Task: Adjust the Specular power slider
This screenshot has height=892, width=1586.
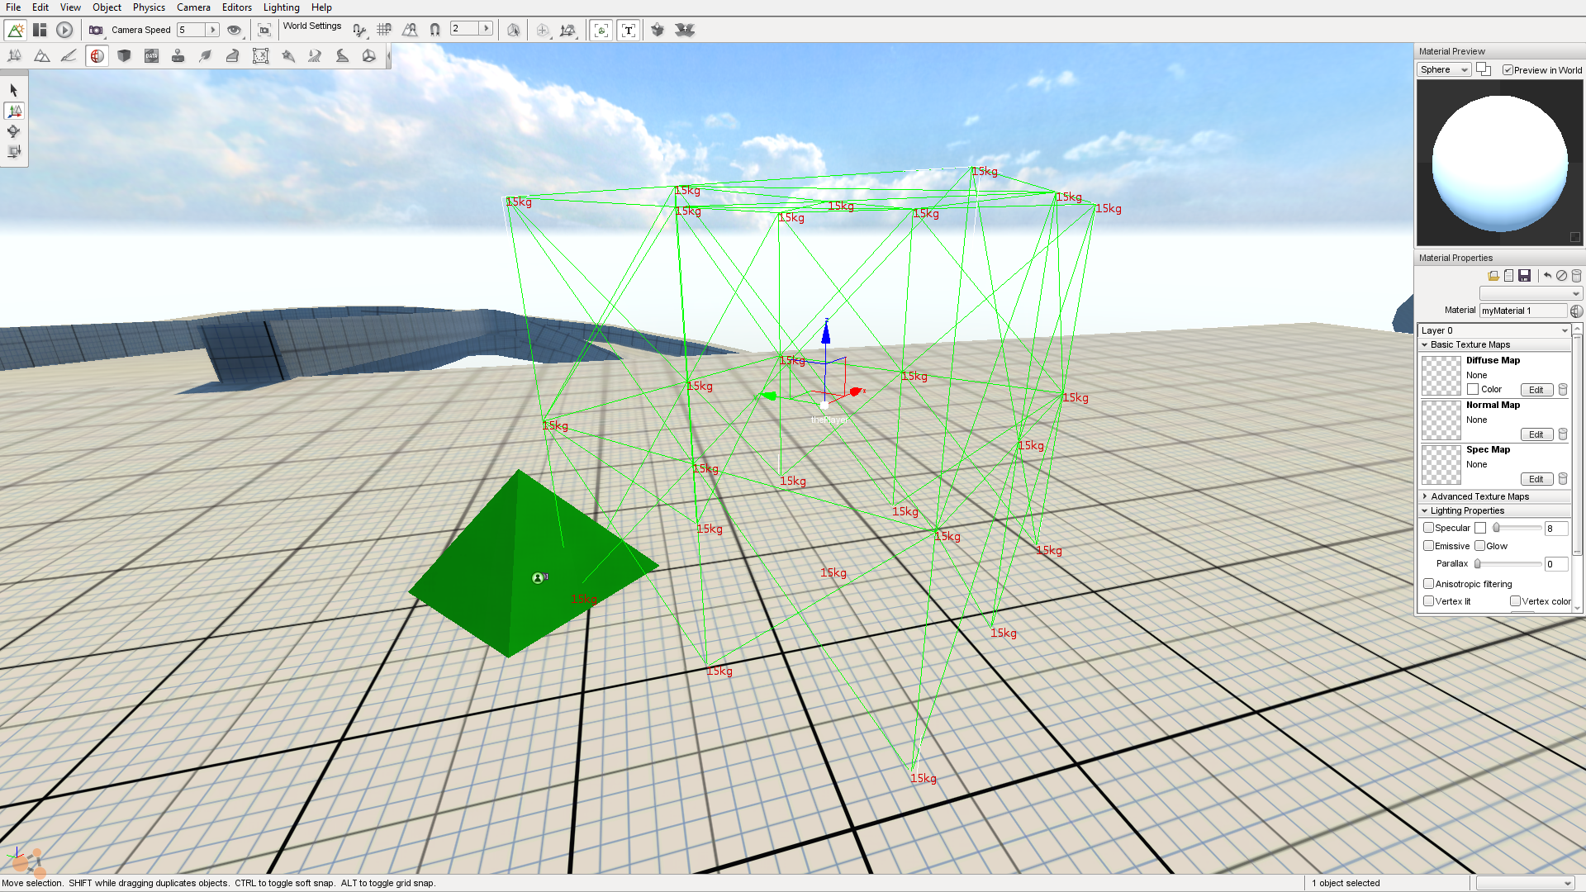Action: (1517, 528)
